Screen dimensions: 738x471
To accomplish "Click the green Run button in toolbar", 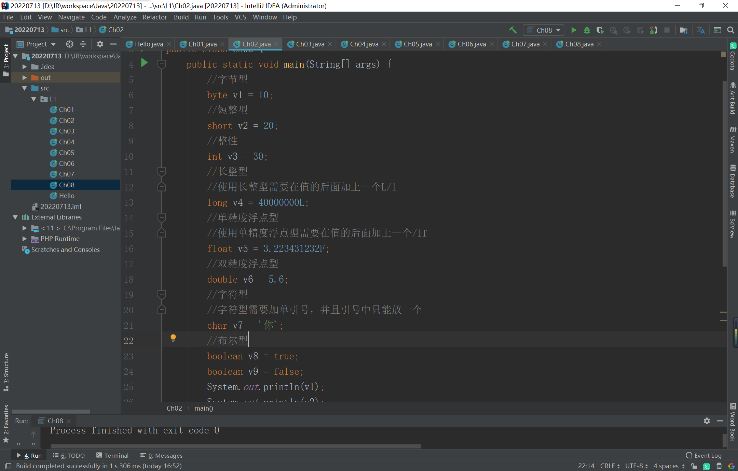I will [x=574, y=30].
